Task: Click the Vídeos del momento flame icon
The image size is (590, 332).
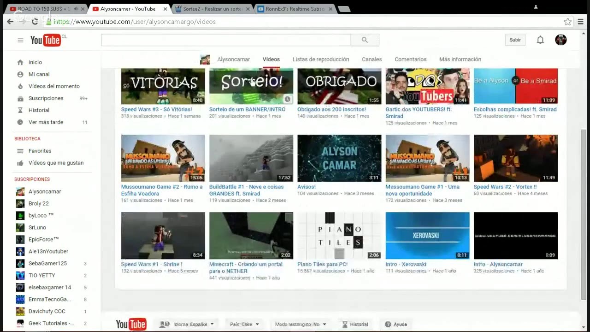Action: pyautogui.click(x=20, y=86)
